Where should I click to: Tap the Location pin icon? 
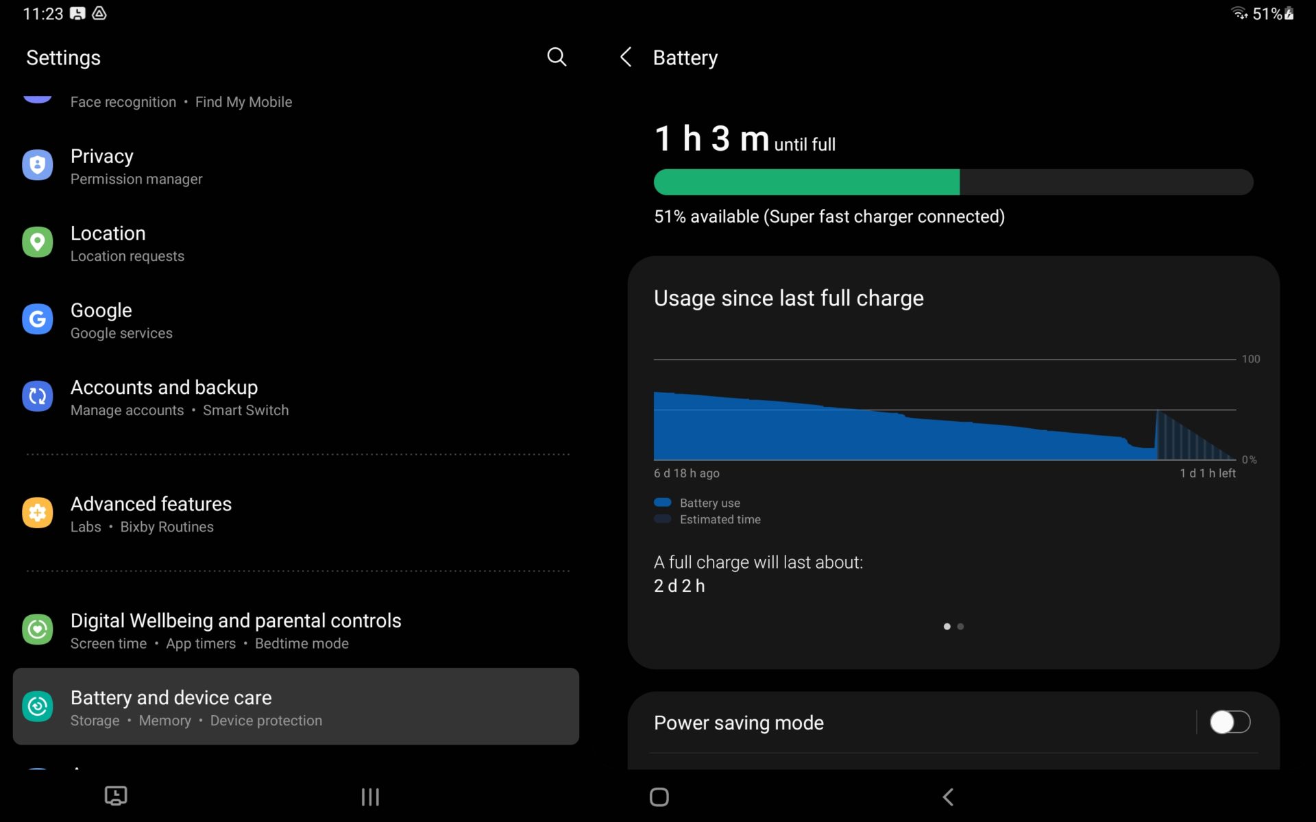[38, 242]
